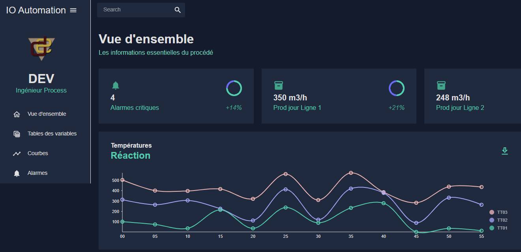
Task: Toggle the TT02 legend entry
Action: [498, 220]
